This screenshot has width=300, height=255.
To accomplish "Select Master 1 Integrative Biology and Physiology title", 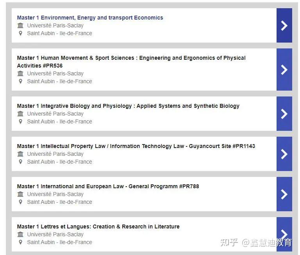I will [x=128, y=106].
